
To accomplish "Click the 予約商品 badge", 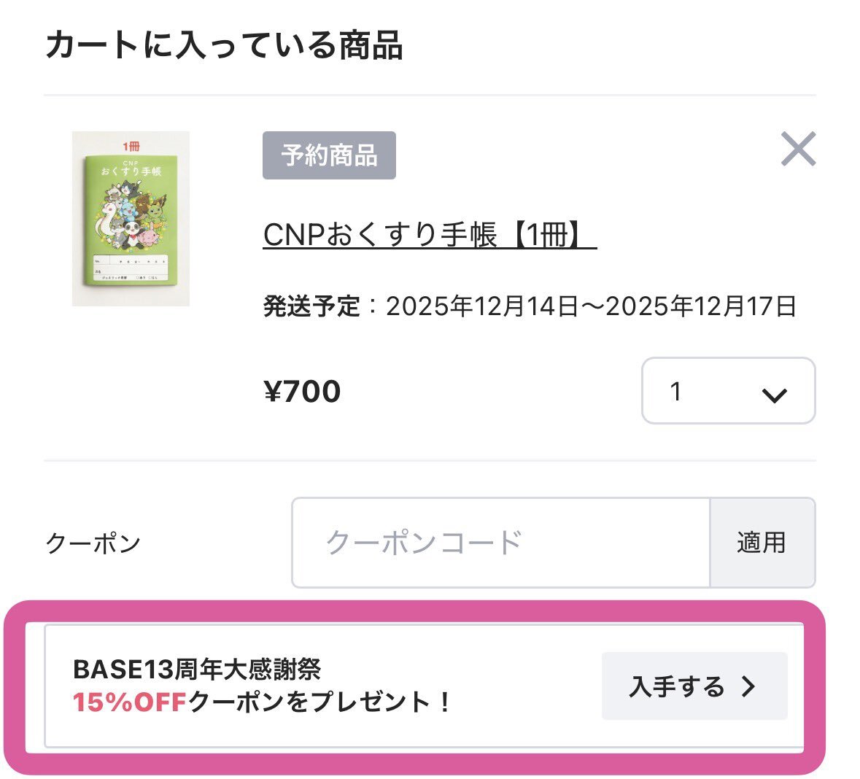I will 329,155.
